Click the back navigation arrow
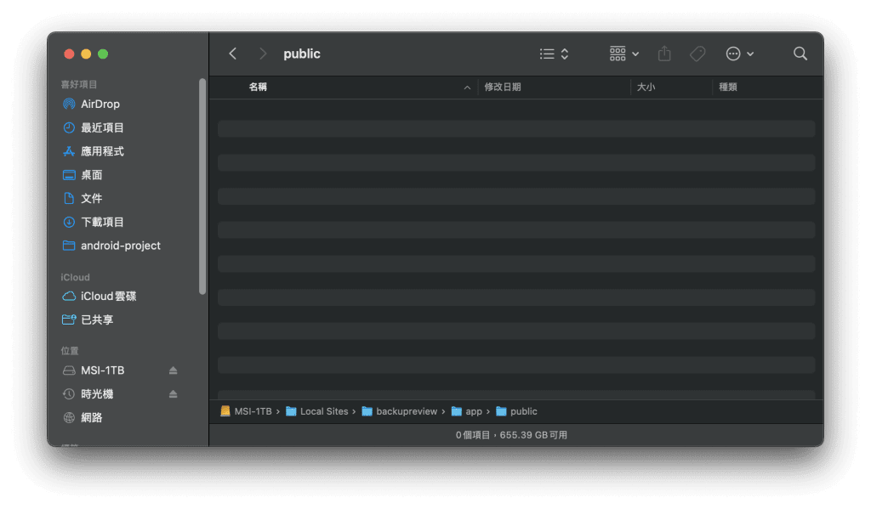This screenshot has width=871, height=509. pyautogui.click(x=232, y=54)
